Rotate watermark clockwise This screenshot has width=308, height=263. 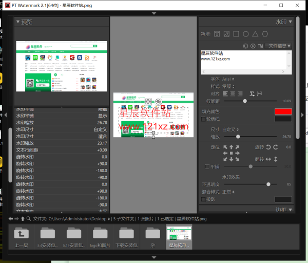276,147
